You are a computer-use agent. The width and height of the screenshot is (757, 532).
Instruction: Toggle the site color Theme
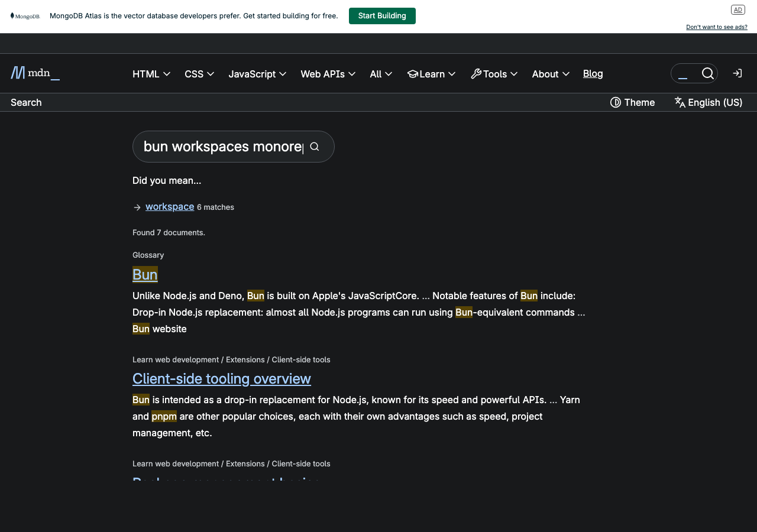point(632,102)
